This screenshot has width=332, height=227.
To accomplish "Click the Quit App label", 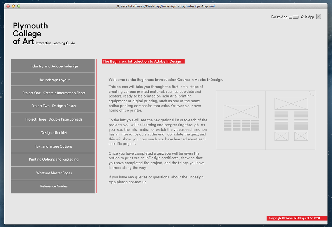I will pos(307,17).
